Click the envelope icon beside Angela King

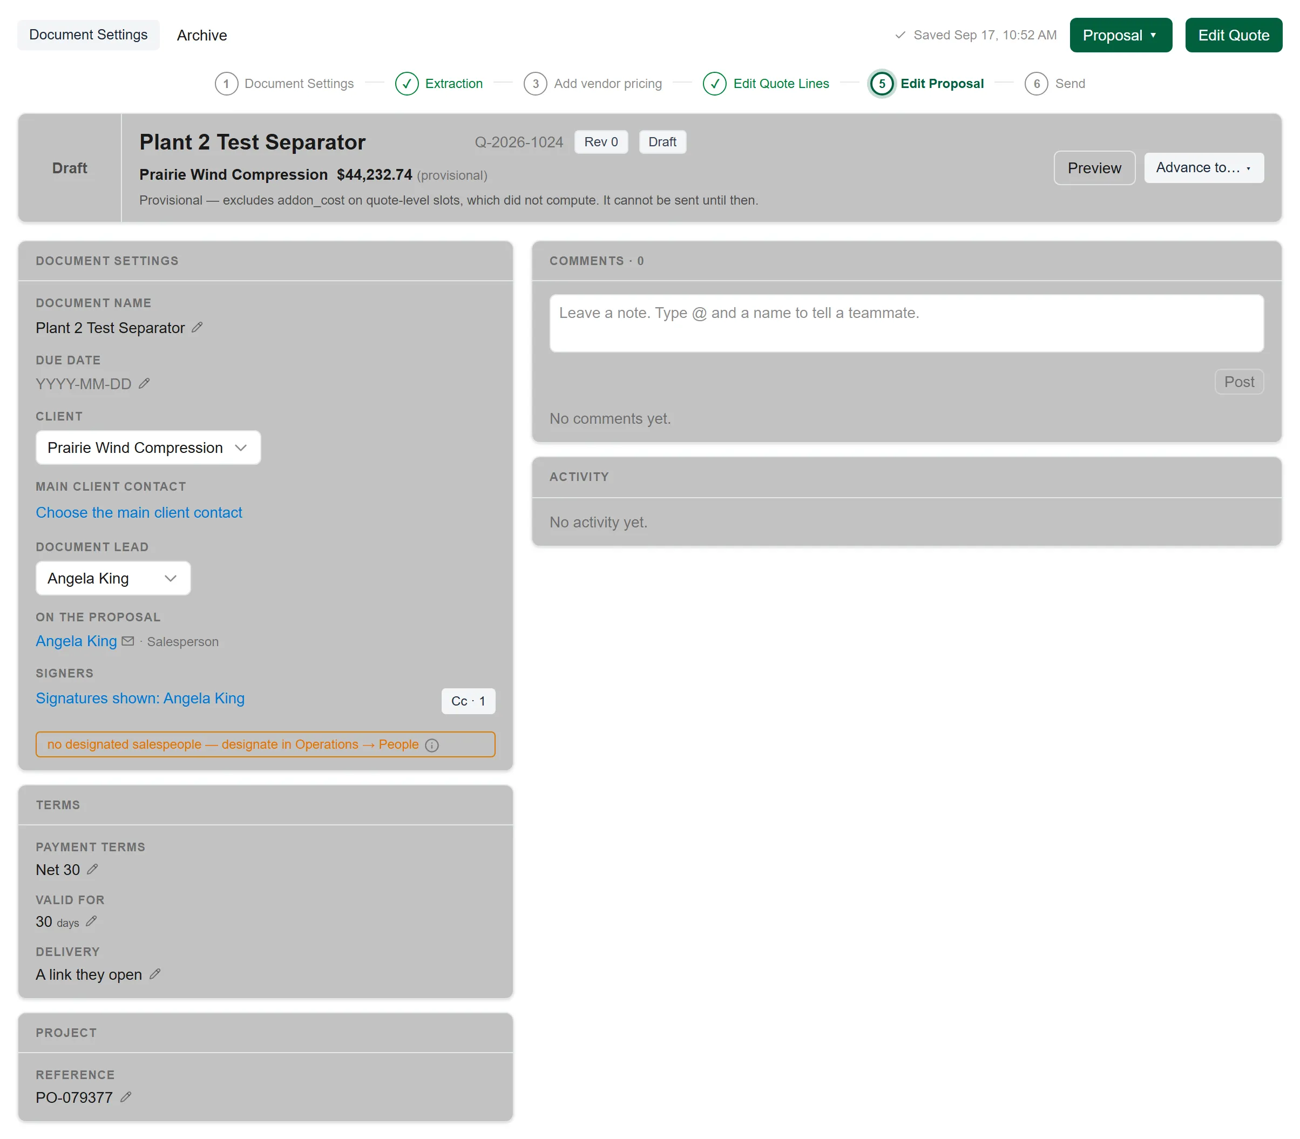click(x=128, y=641)
